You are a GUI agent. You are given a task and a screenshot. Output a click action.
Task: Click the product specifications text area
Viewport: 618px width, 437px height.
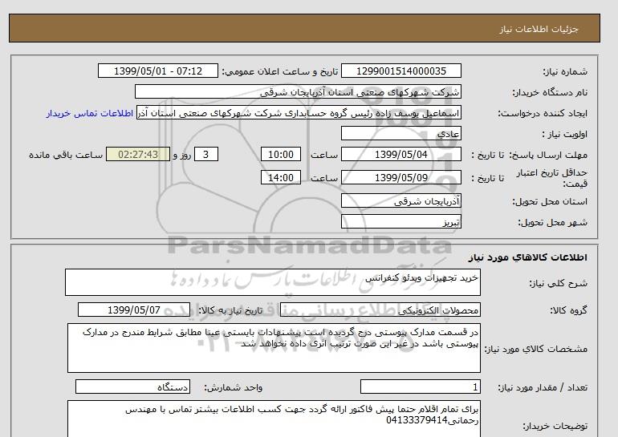[274, 348]
